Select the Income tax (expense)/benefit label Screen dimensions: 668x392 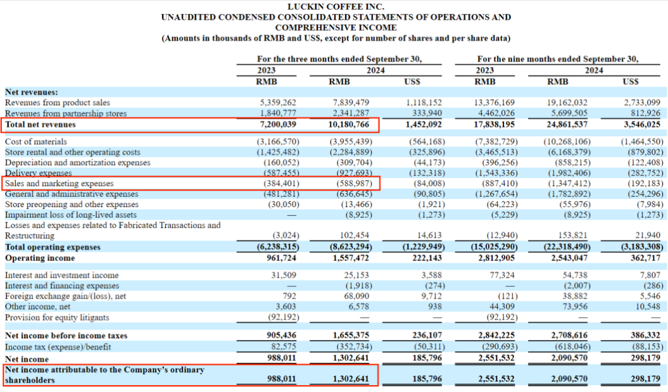tap(58, 347)
